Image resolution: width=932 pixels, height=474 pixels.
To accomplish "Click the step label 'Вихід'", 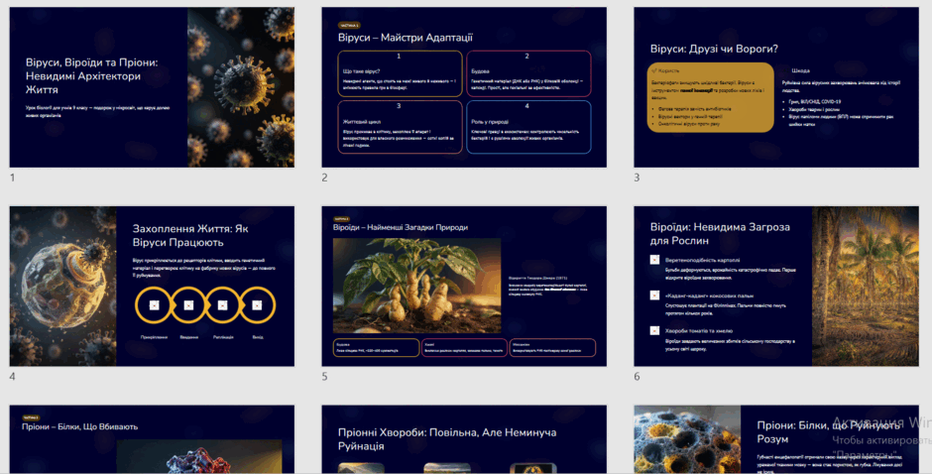I will [x=258, y=337].
